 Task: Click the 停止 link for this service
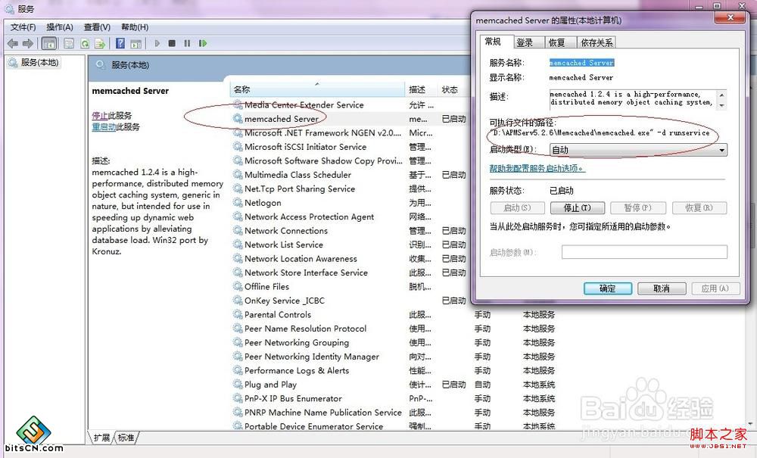coord(100,116)
